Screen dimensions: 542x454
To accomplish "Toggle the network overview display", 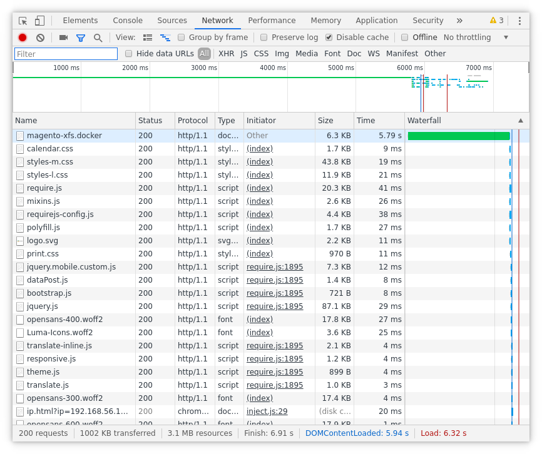I will (165, 37).
